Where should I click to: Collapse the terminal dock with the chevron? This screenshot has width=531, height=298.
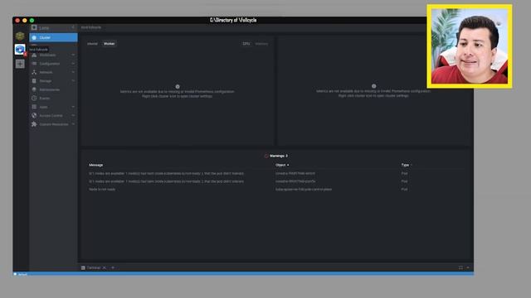[468, 267]
